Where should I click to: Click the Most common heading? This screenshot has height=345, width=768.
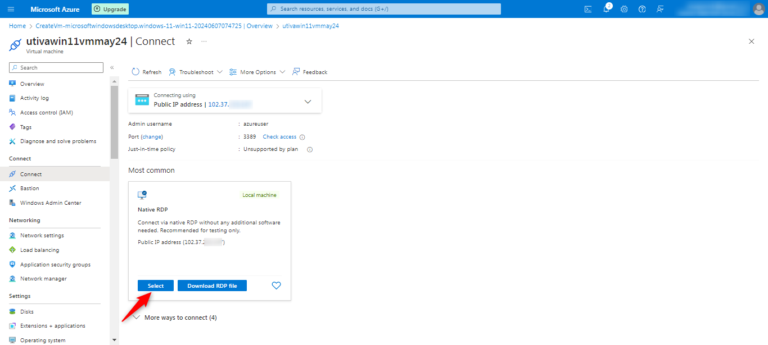(x=151, y=170)
